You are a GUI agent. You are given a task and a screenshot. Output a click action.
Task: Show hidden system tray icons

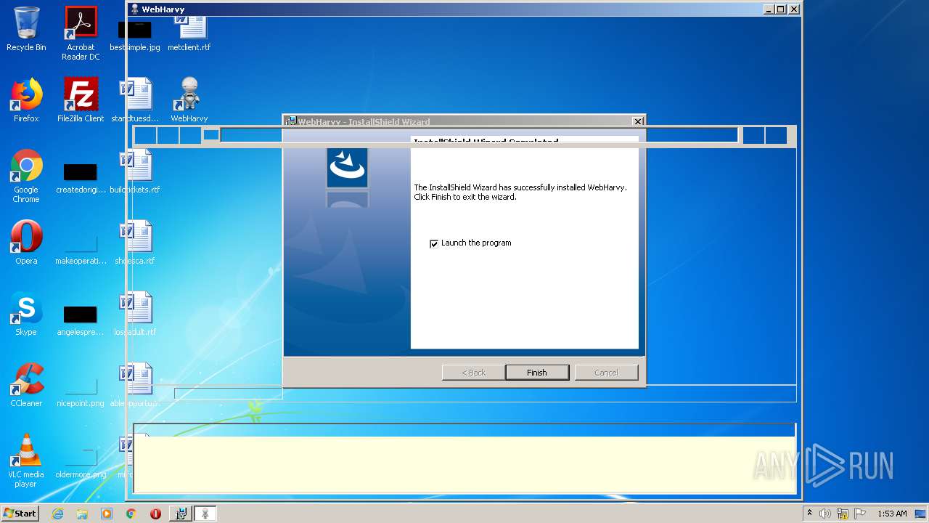pyautogui.click(x=809, y=514)
